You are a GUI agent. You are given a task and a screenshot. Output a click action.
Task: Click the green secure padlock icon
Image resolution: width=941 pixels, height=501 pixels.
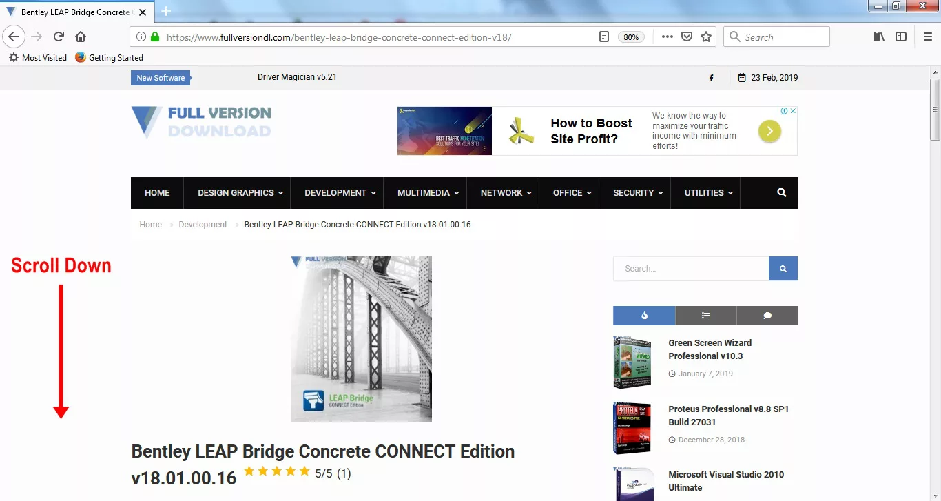click(154, 37)
